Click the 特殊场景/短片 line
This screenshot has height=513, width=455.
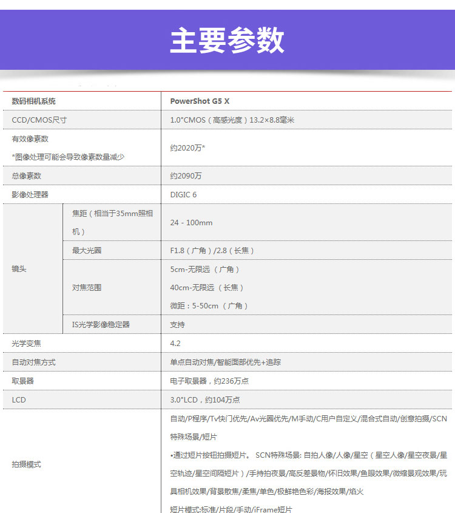pos(194,437)
